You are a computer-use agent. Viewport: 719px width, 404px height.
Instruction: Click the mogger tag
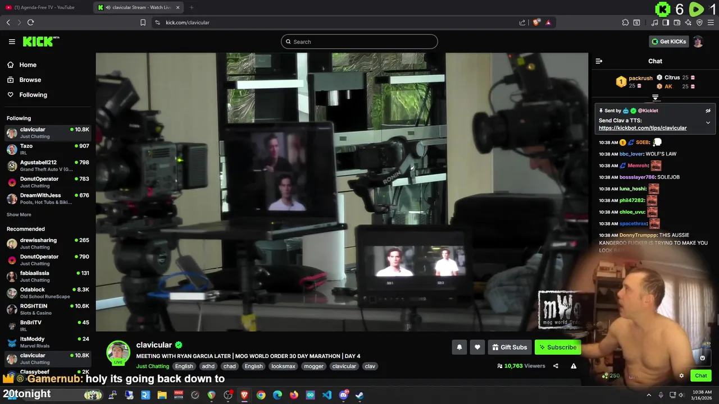[x=313, y=366]
